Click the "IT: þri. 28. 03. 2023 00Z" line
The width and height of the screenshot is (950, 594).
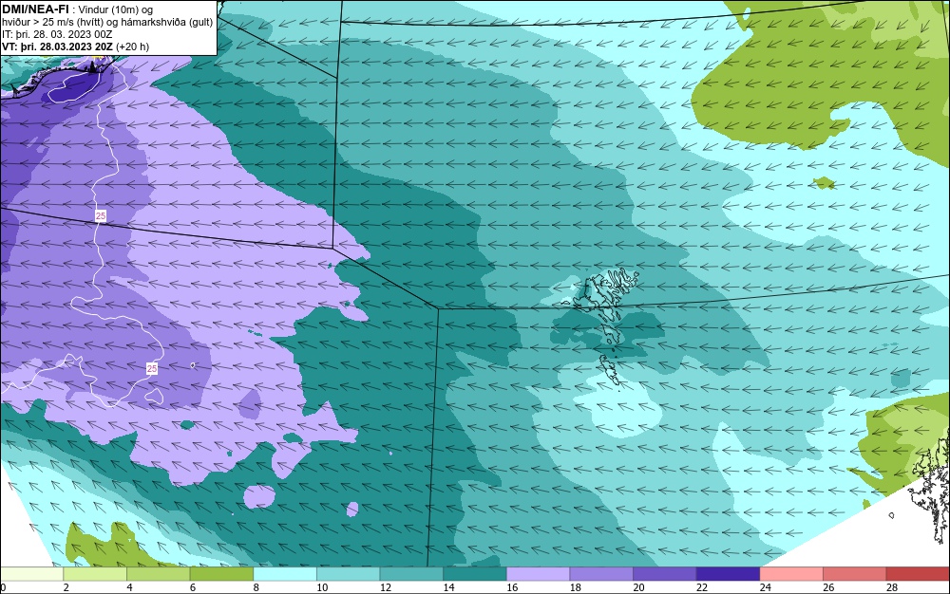[x=57, y=34]
